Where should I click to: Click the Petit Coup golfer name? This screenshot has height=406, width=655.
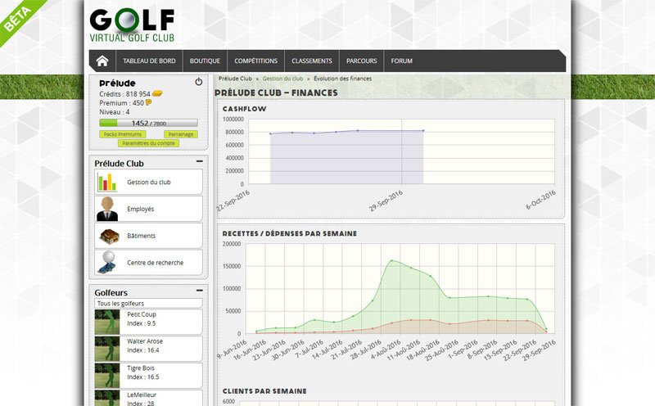[x=142, y=314]
